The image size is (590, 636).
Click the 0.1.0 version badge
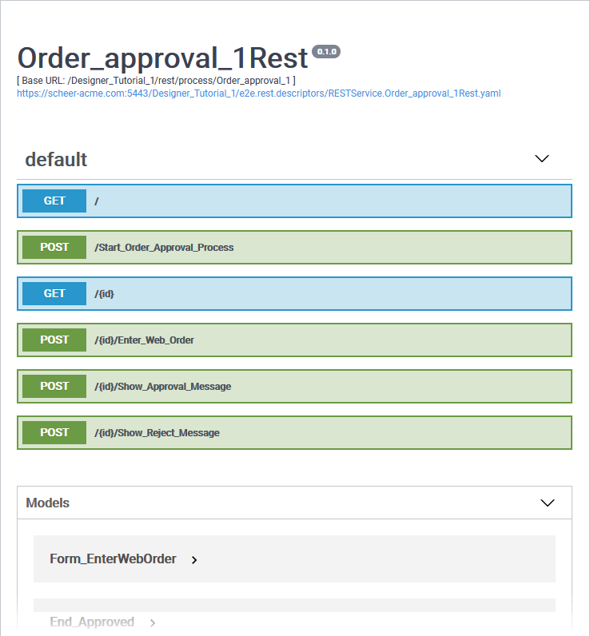click(326, 51)
